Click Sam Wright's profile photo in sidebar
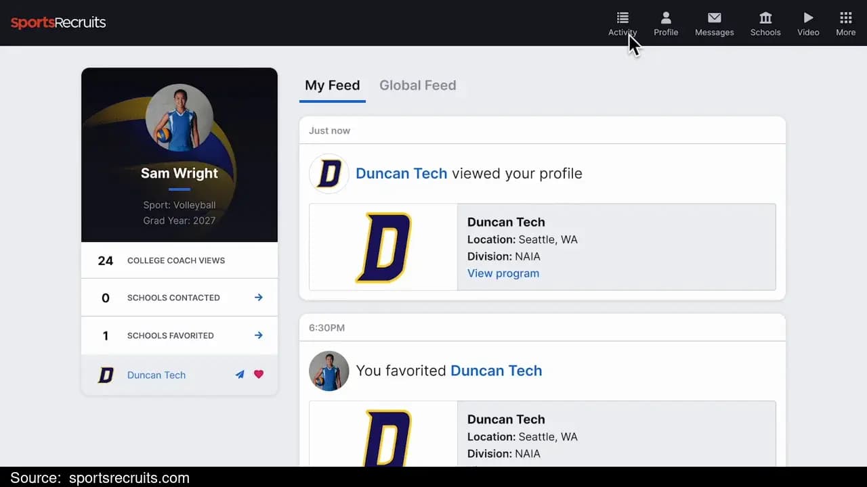This screenshot has height=487, width=867. (x=179, y=118)
